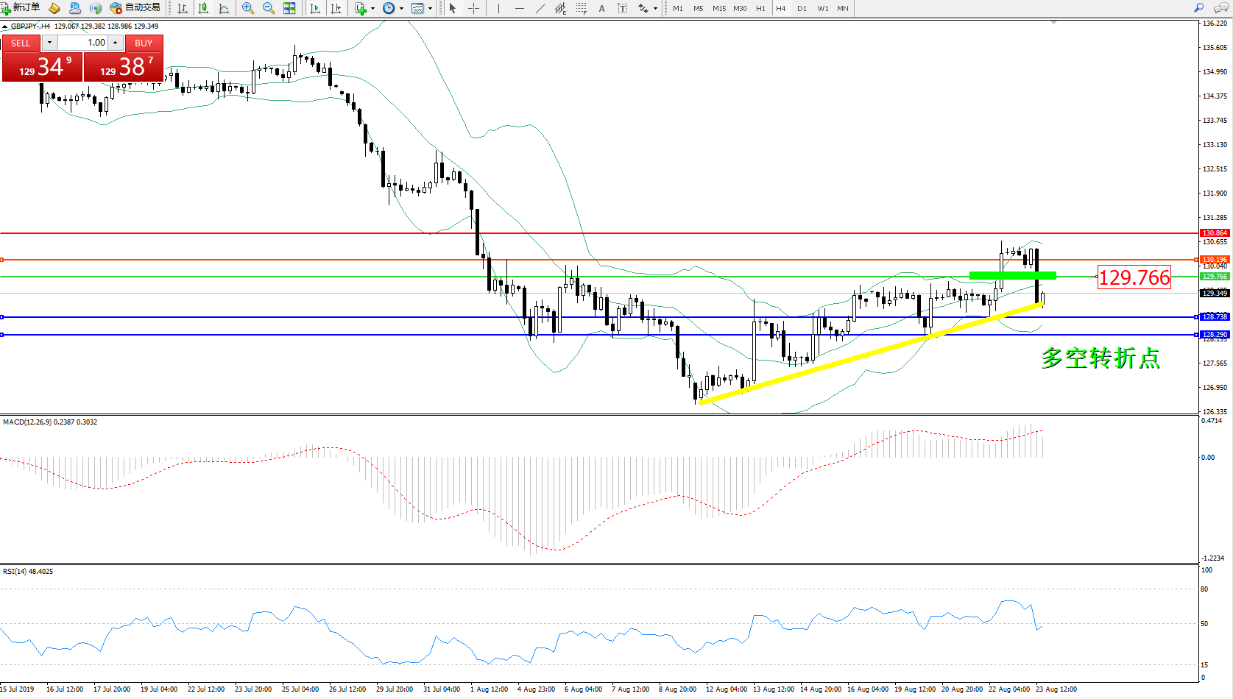Select the crosshair tool
The height and width of the screenshot is (699, 1233).
473,8
